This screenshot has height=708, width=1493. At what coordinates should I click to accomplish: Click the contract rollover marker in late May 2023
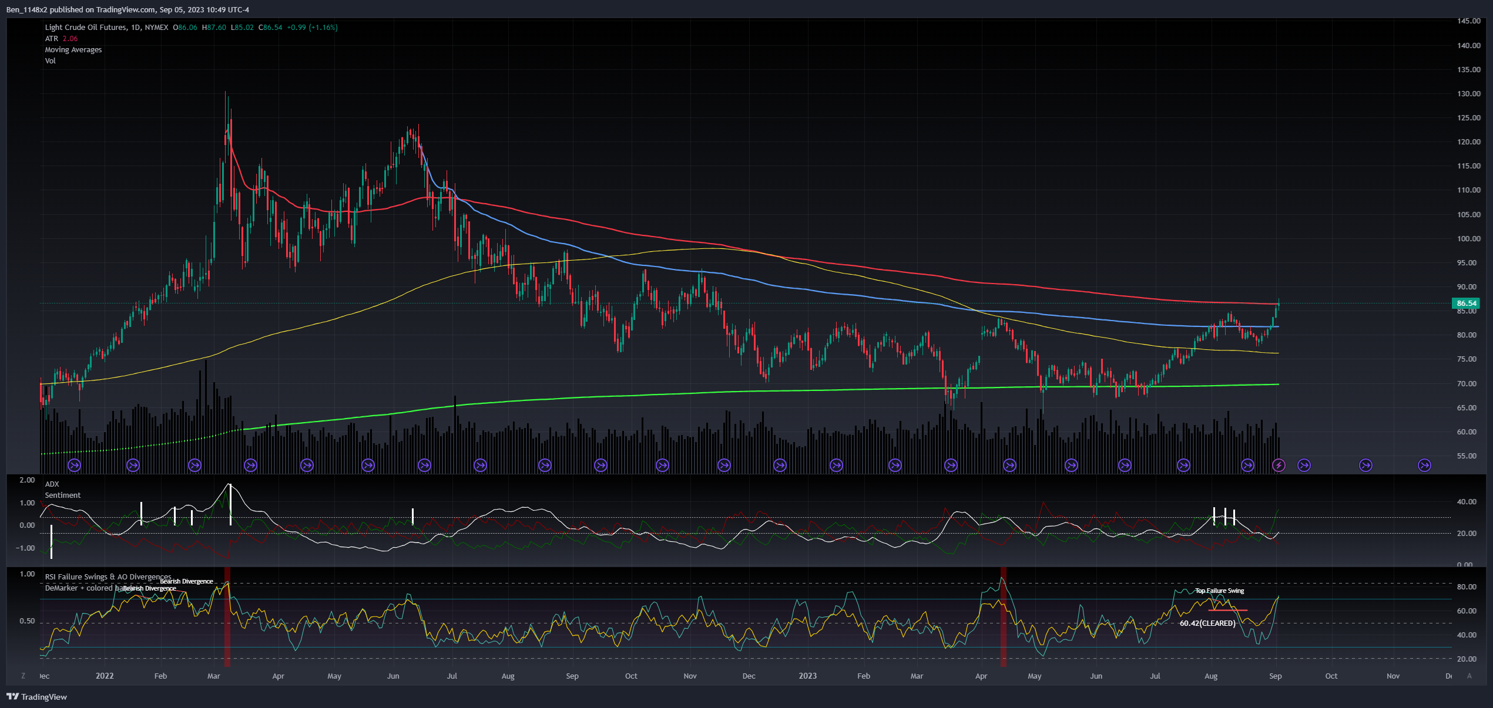[1071, 466]
